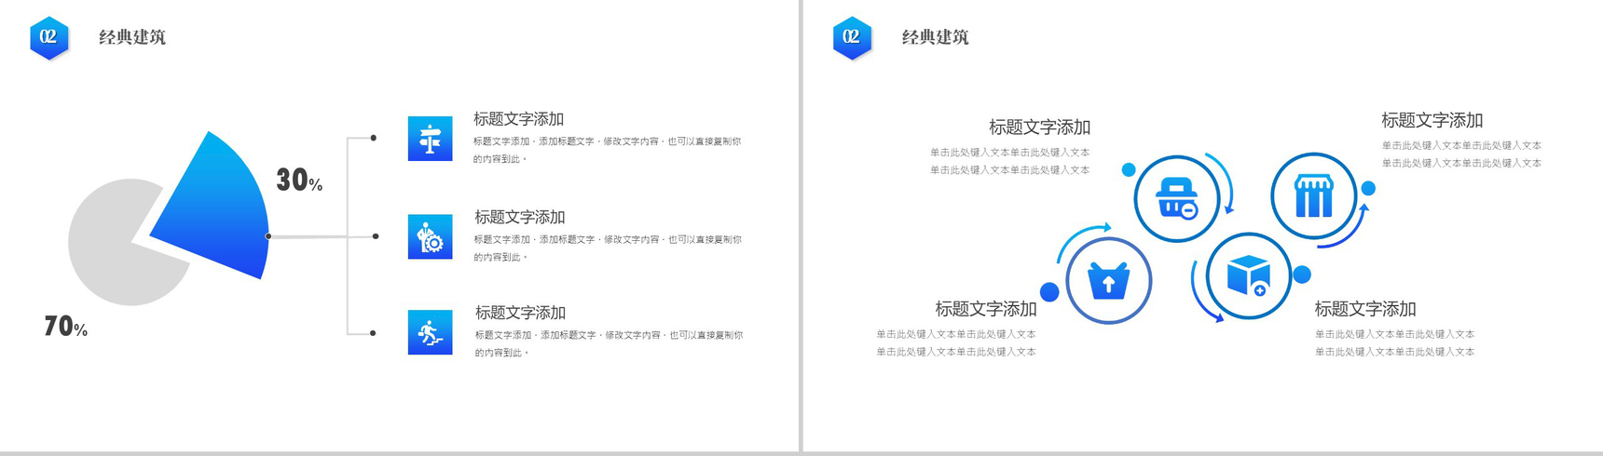
Task: Click the running person on stairs icon
Action: [430, 332]
